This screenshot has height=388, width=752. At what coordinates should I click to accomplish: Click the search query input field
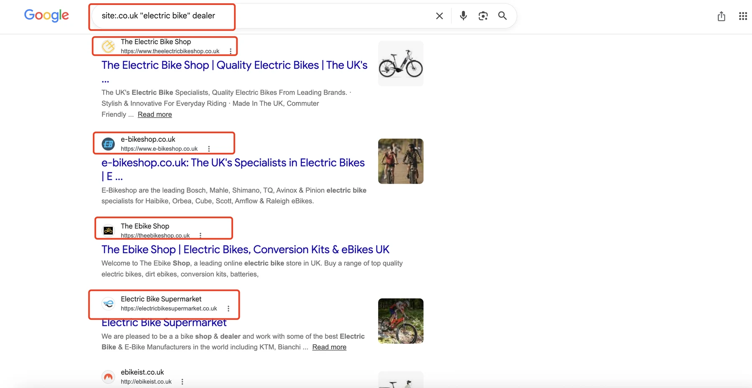point(263,16)
